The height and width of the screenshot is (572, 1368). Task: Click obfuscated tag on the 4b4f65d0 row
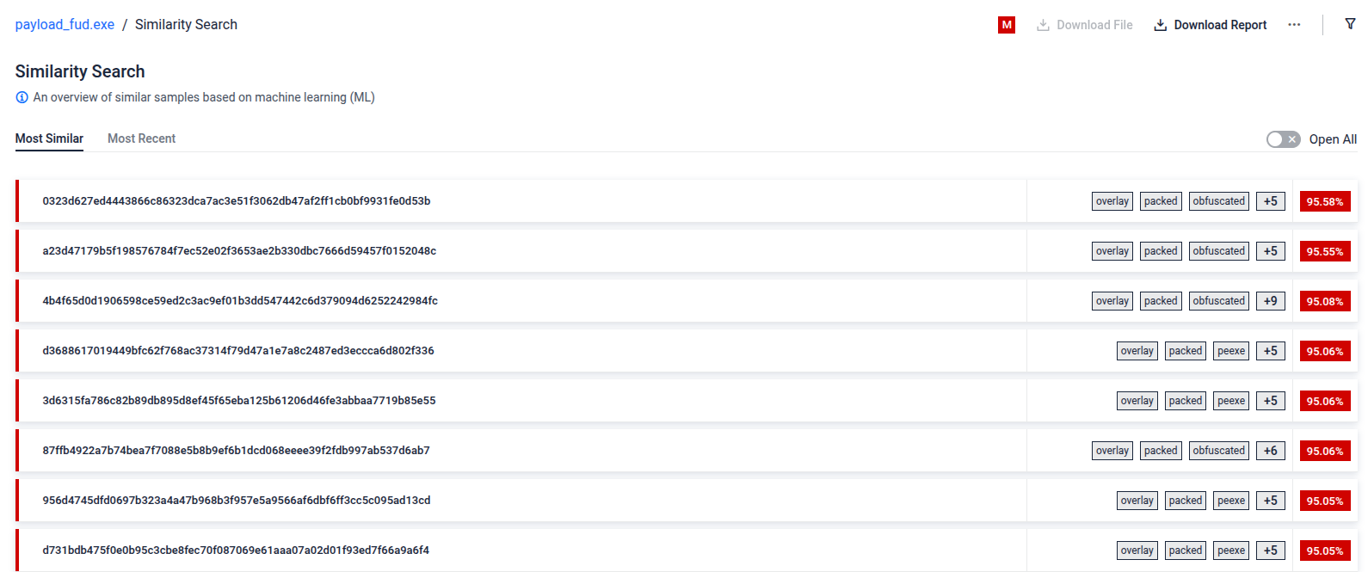1218,301
